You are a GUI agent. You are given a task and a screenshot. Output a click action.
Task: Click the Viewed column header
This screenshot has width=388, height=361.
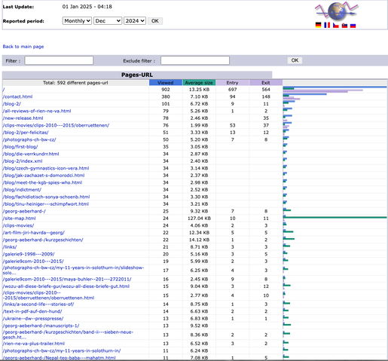pyautogui.click(x=166, y=83)
